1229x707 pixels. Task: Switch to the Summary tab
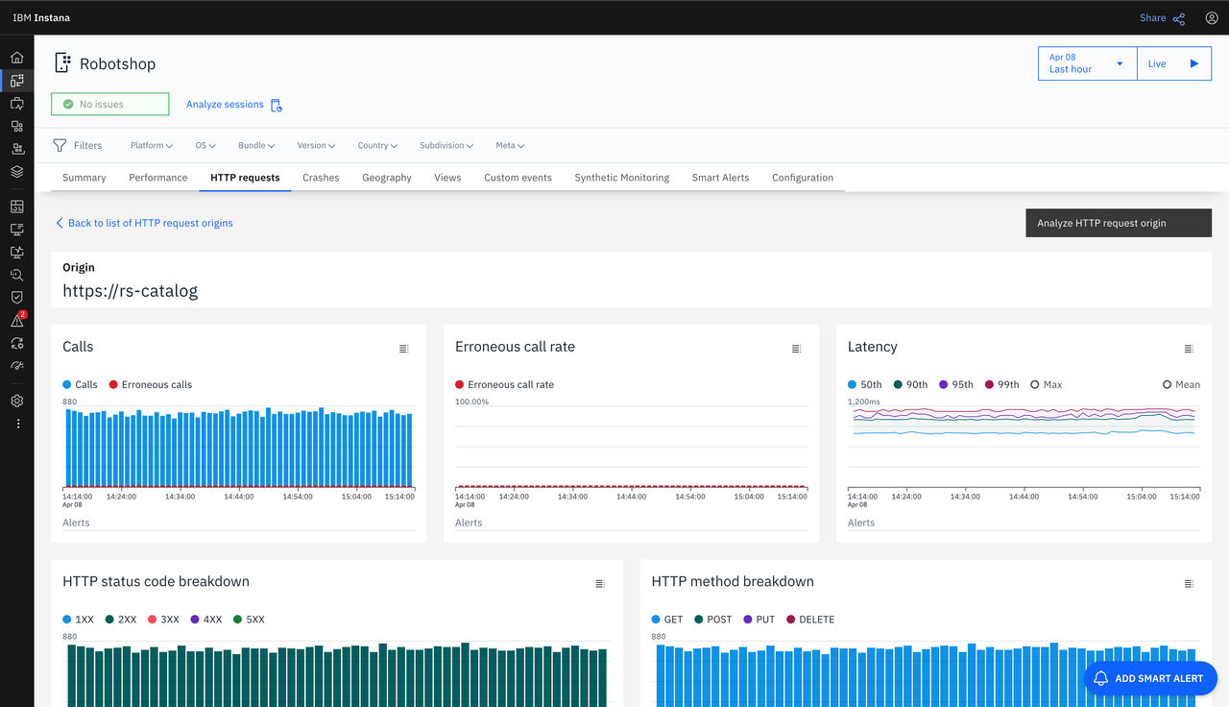(84, 178)
